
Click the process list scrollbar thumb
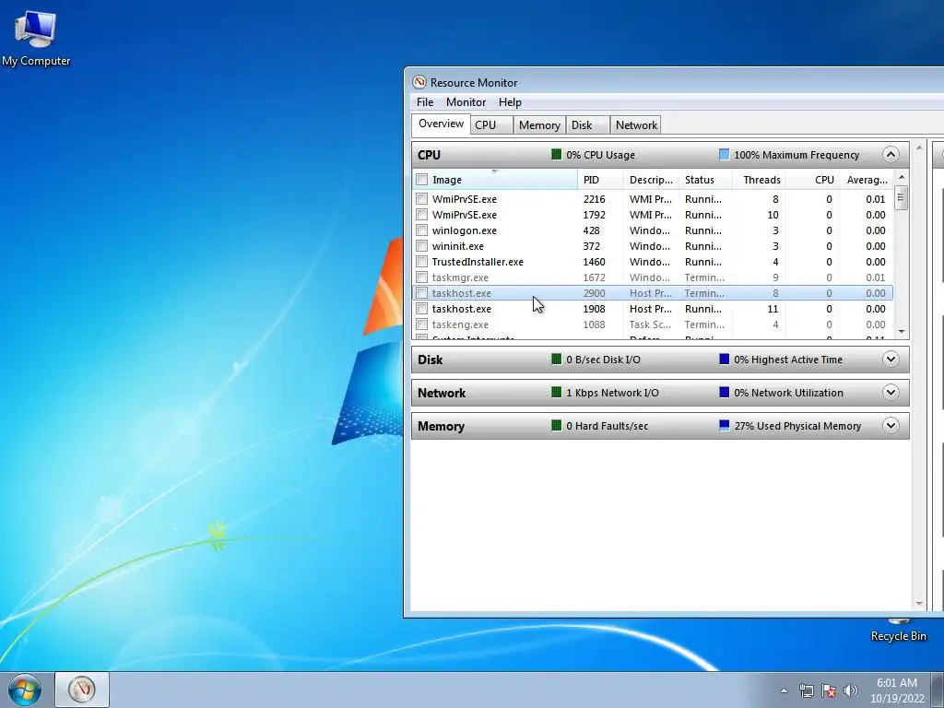(x=902, y=197)
